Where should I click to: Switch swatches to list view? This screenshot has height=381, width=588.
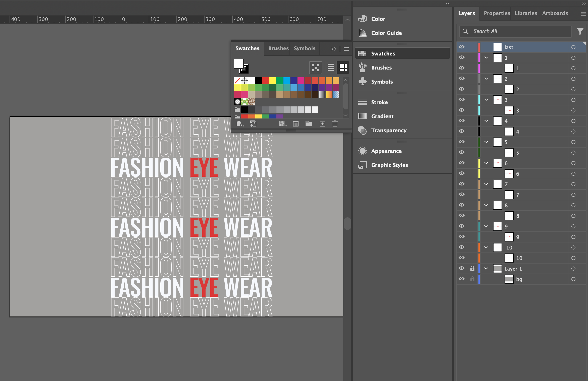pyautogui.click(x=330, y=67)
